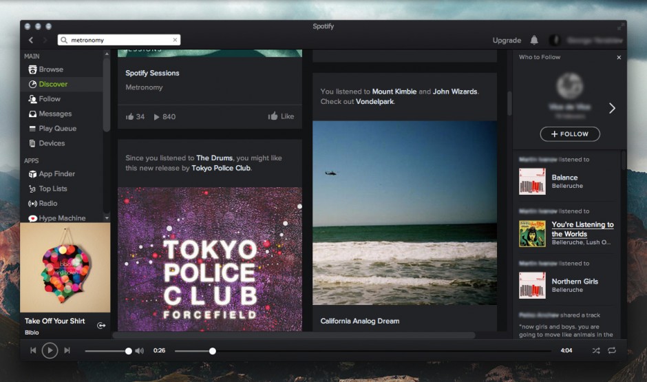Click the Upgrade link

[x=507, y=41]
